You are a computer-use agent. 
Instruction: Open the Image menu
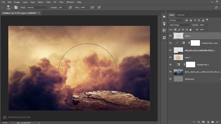17,2
